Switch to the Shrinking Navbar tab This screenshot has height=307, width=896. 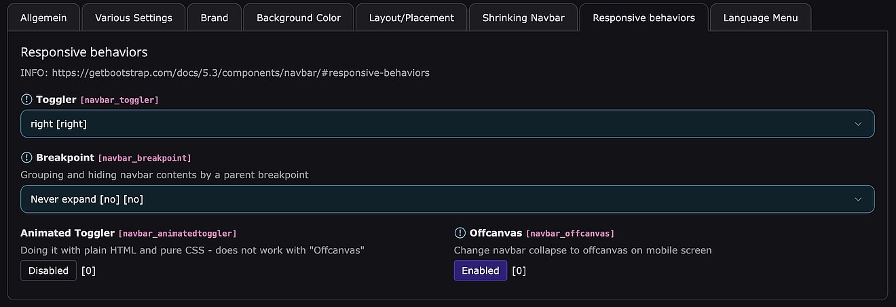pos(523,18)
